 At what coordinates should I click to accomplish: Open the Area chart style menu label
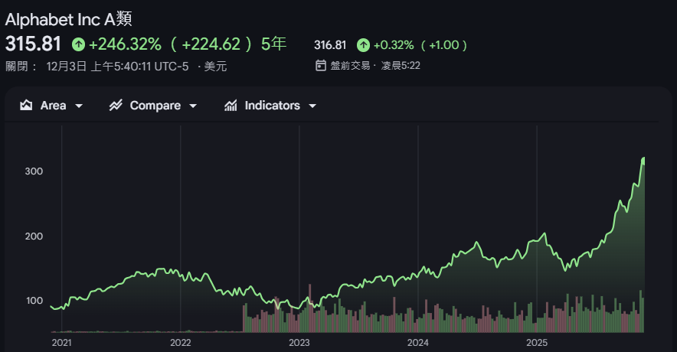(53, 106)
